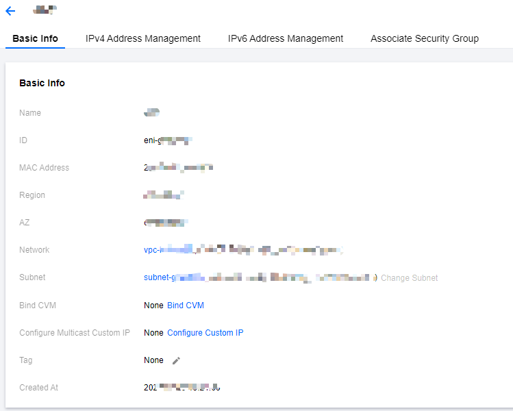This screenshot has width=513, height=411.
Task: Go back using the blue arrow icon
Action: (10, 11)
